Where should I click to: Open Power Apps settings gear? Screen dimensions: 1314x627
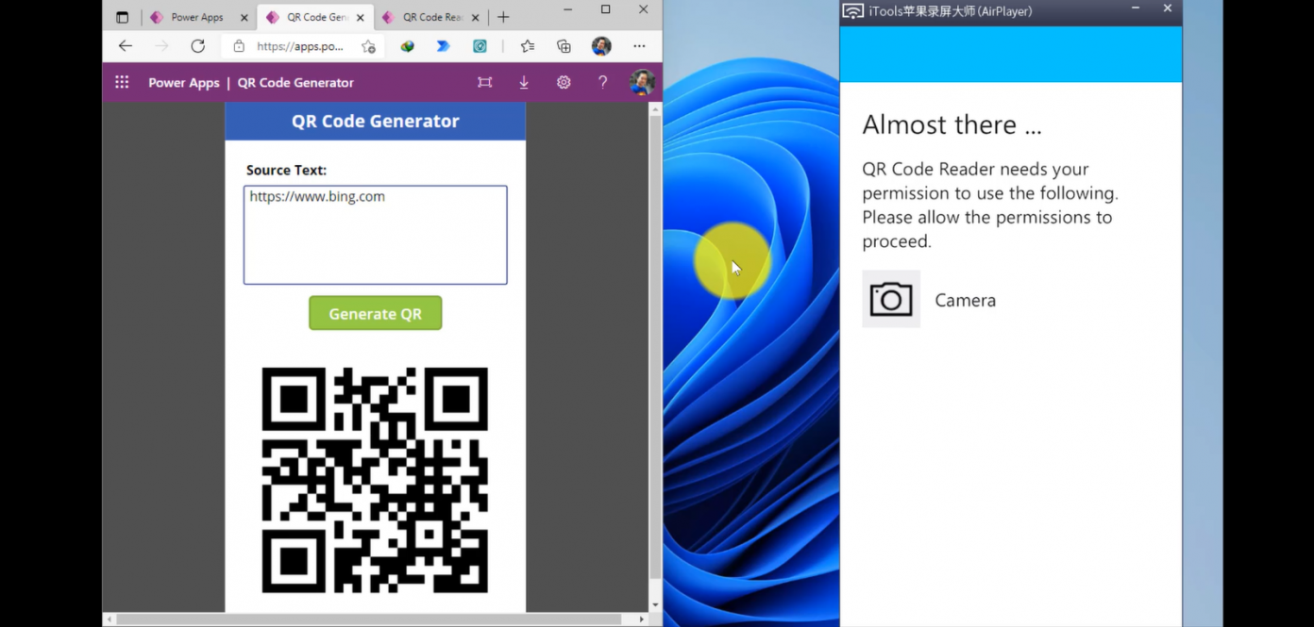[564, 82]
